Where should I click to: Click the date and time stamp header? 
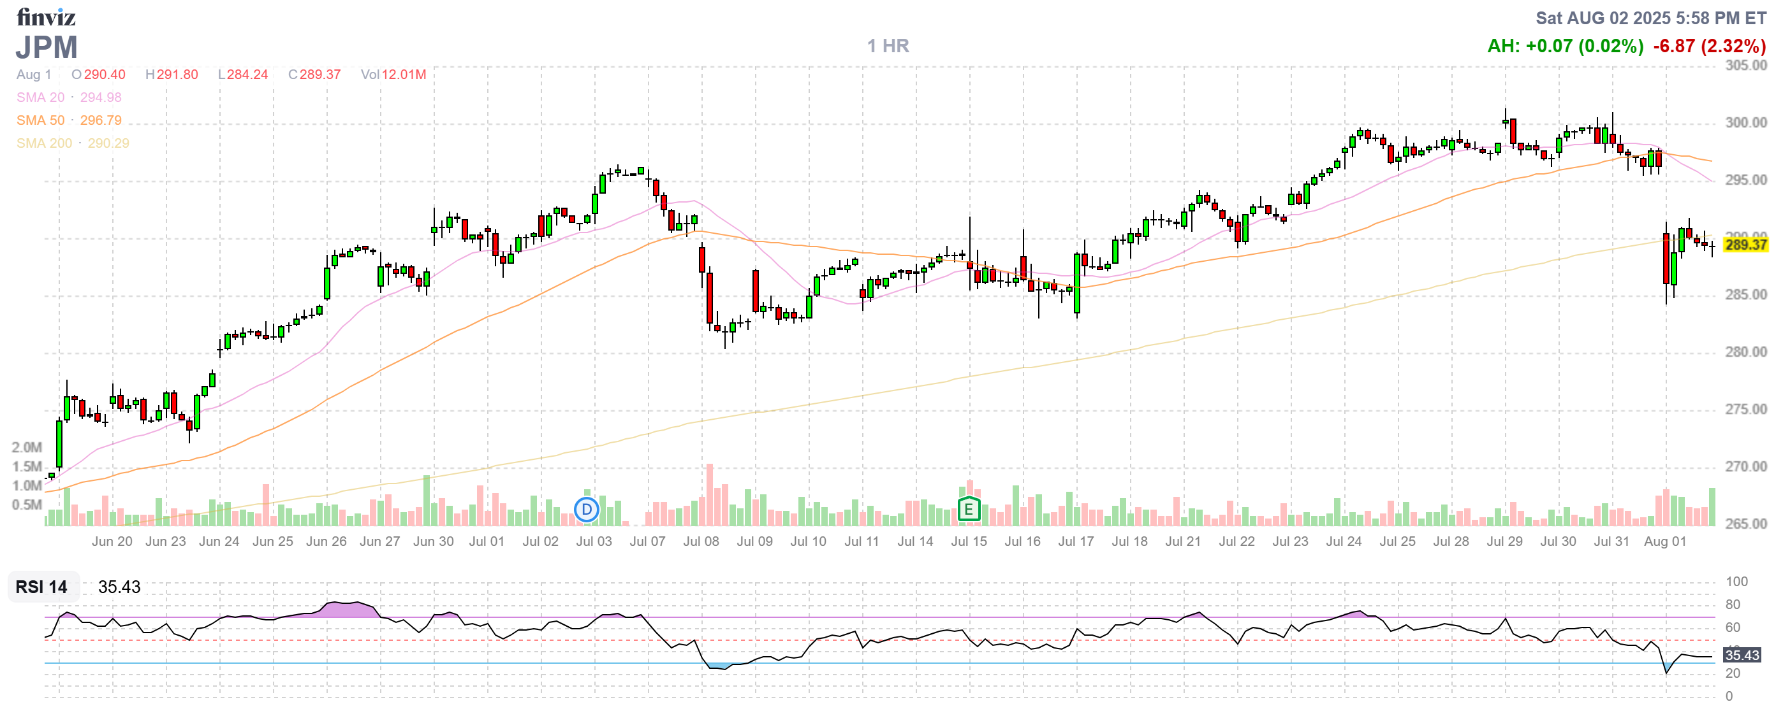pyautogui.click(x=1651, y=18)
